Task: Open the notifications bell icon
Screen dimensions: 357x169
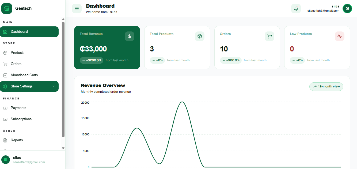Action: tap(296, 9)
